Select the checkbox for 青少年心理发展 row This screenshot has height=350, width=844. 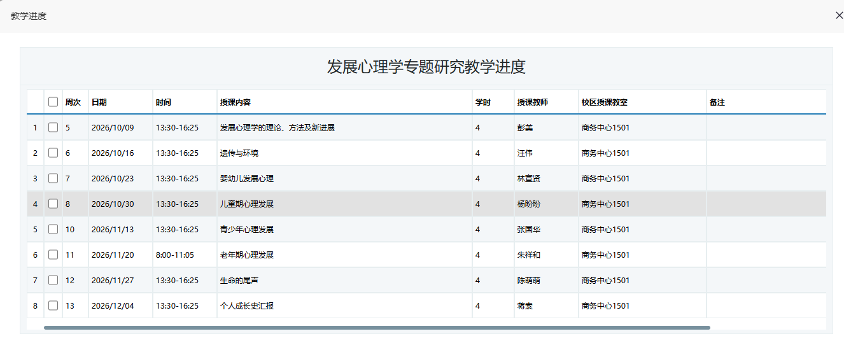tap(53, 229)
